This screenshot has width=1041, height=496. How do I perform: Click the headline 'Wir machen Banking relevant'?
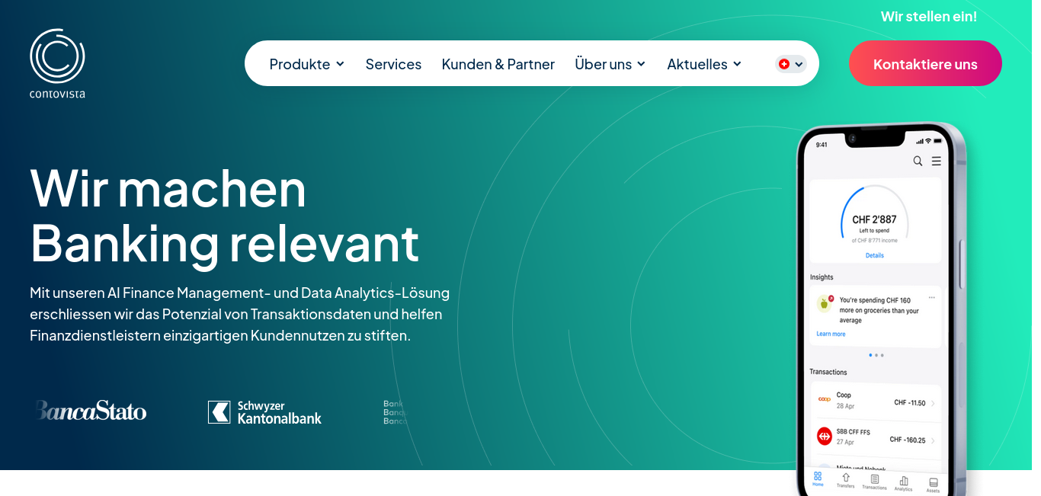pyautogui.click(x=224, y=215)
